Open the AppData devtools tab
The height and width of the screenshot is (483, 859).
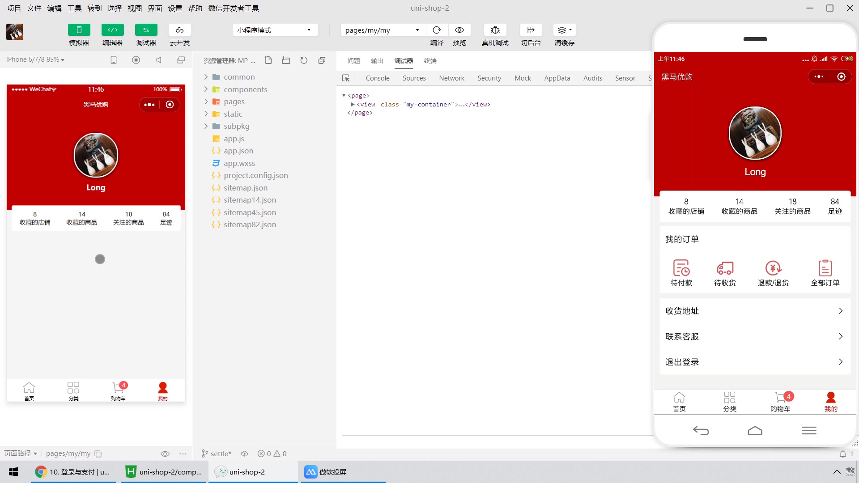click(557, 78)
